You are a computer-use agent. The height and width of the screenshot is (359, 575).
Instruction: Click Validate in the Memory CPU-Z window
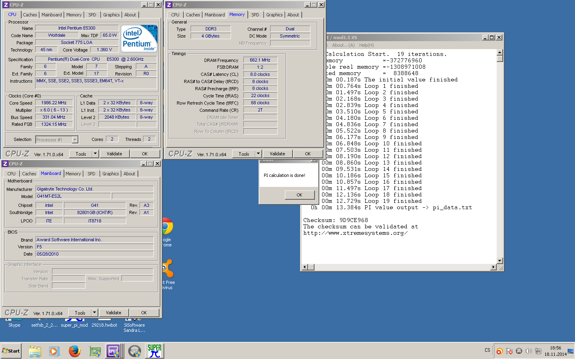click(x=277, y=154)
